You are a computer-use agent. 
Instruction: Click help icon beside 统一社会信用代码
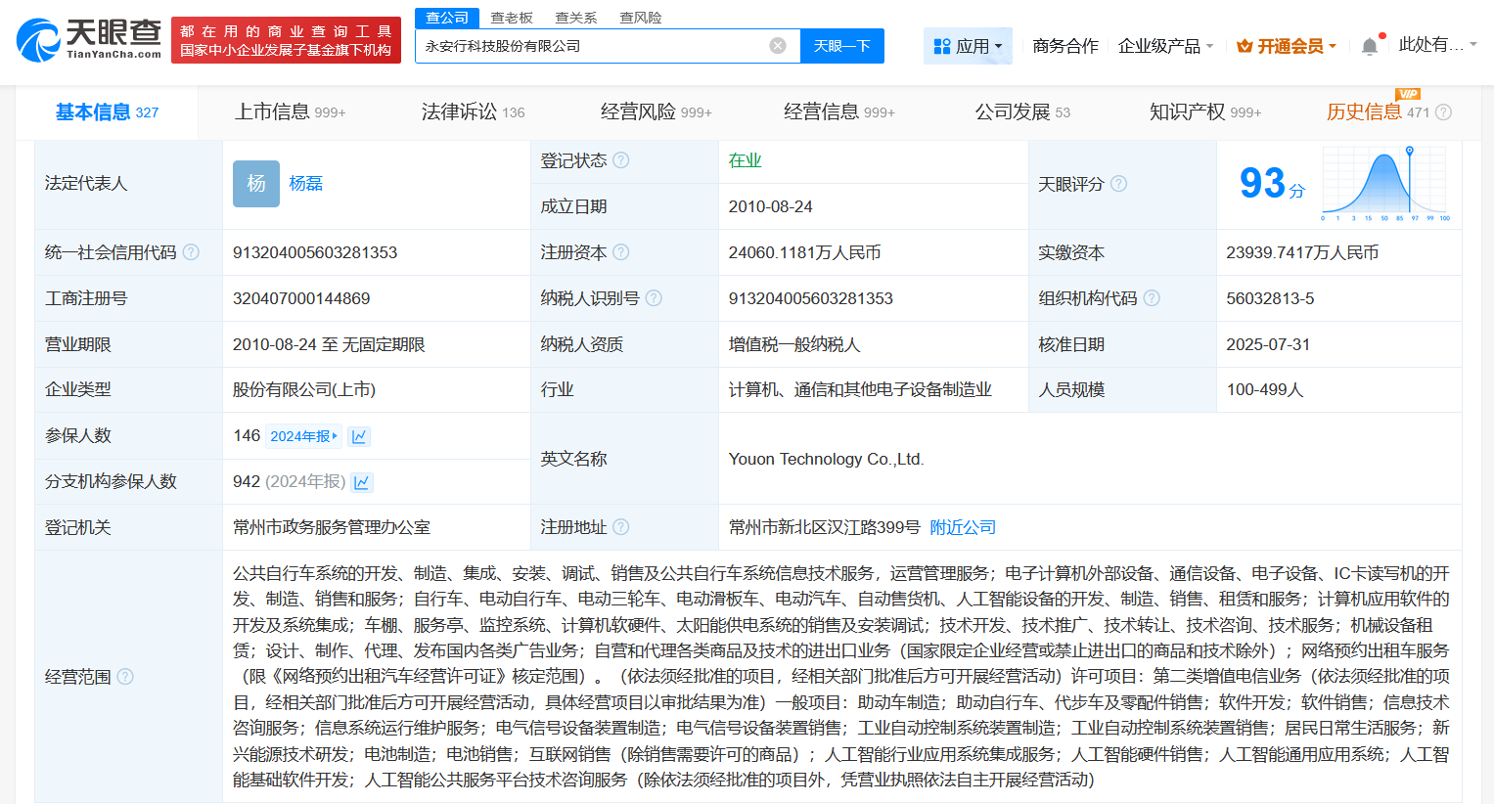pyautogui.click(x=191, y=252)
